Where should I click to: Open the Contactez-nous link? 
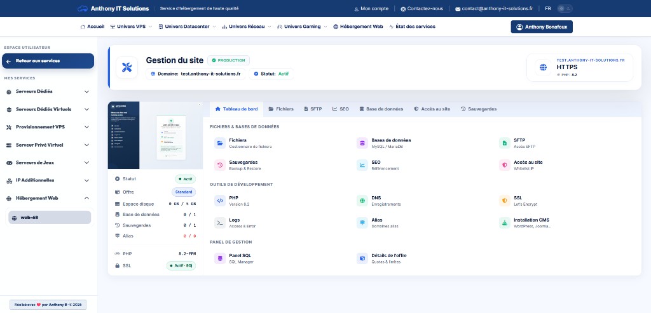coord(422,9)
